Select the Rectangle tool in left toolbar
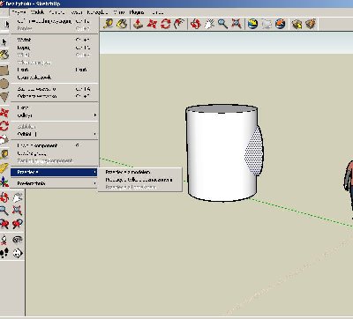Image resolution: width=353 pixels, height=319 pixels. pos(4,70)
